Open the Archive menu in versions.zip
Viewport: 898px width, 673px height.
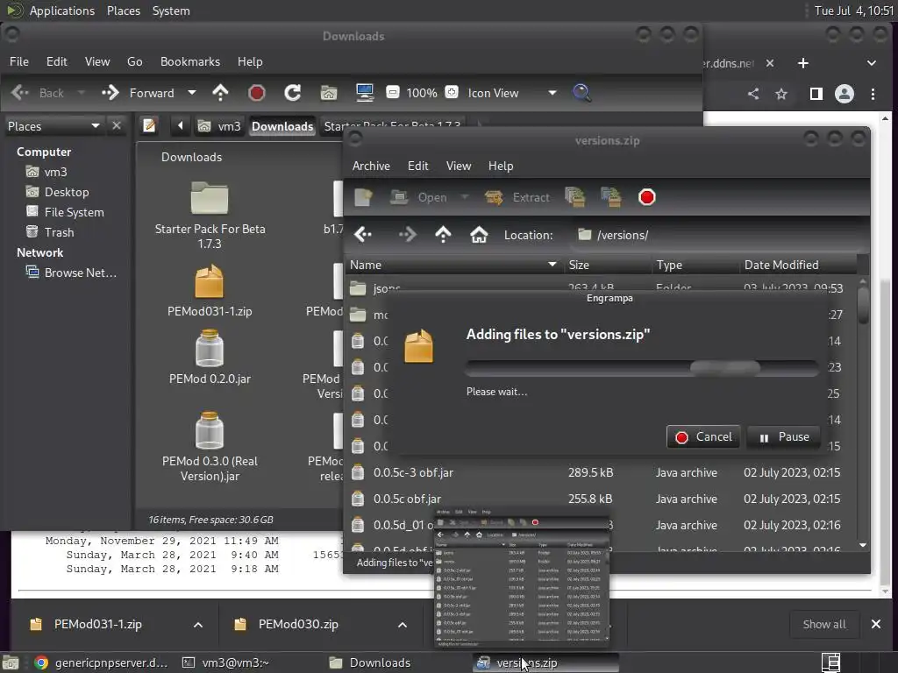pyautogui.click(x=371, y=166)
